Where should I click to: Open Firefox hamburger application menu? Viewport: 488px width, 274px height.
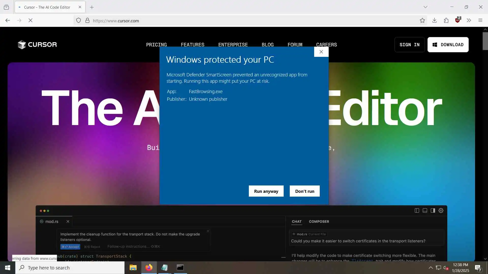pyautogui.click(x=480, y=21)
